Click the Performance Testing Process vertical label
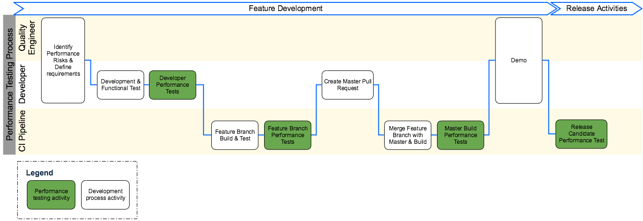This screenshot has height=221, width=643. [9, 84]
